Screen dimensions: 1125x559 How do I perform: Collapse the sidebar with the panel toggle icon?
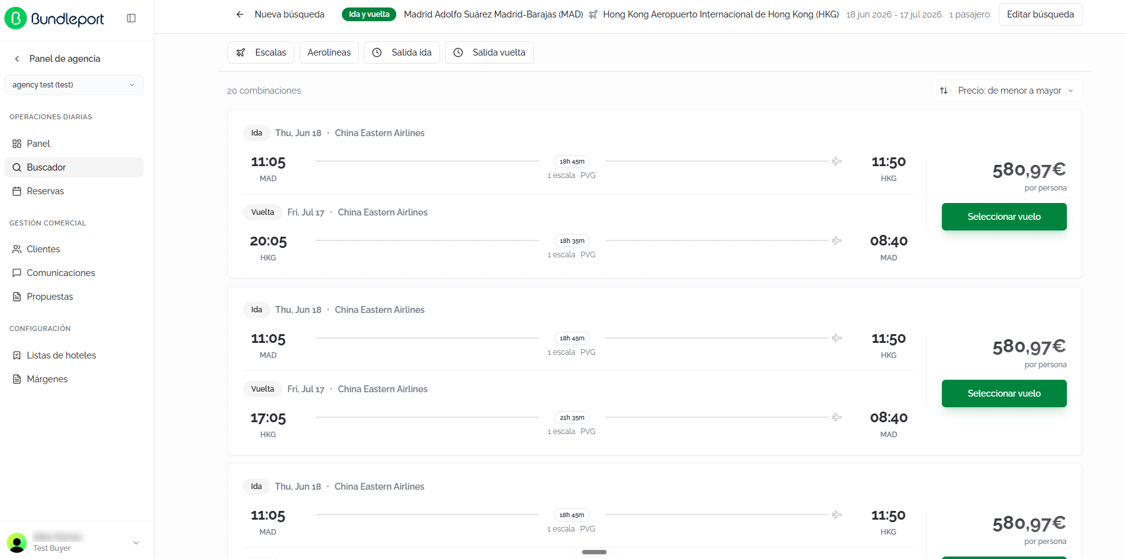coord(131,18)
